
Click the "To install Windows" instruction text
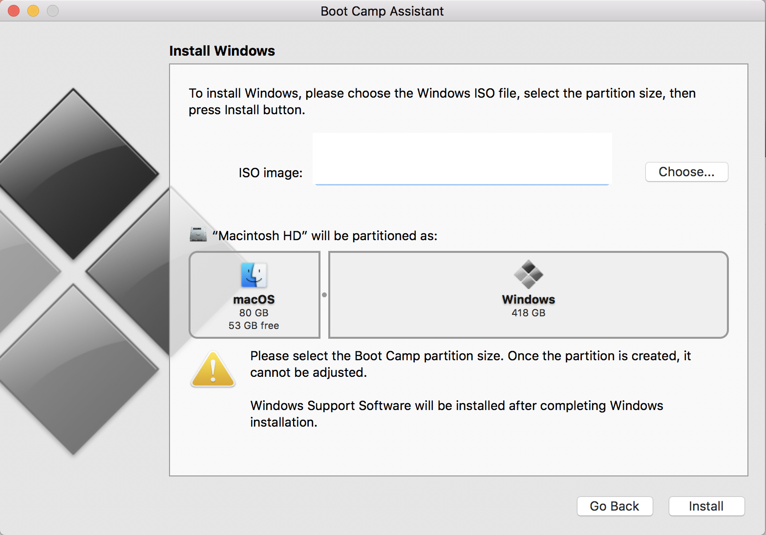[442, 102]
